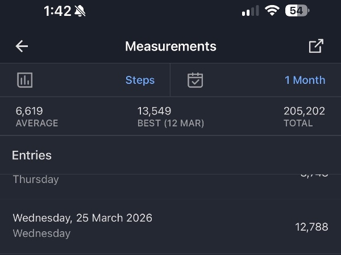Tap the back arrow icon
341x255 pixels.
[22, 46]
